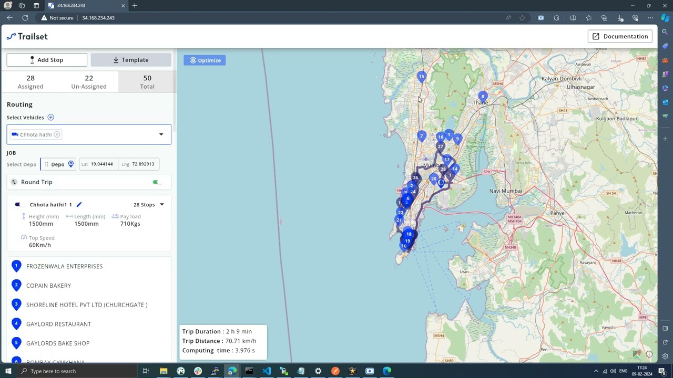Click the add vehicle plus icon
The height and width of the screenshot is (378, 673).
pos(51,118)
